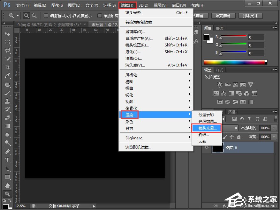Toggle the zoom all windows checkbox

pos(100,16)
